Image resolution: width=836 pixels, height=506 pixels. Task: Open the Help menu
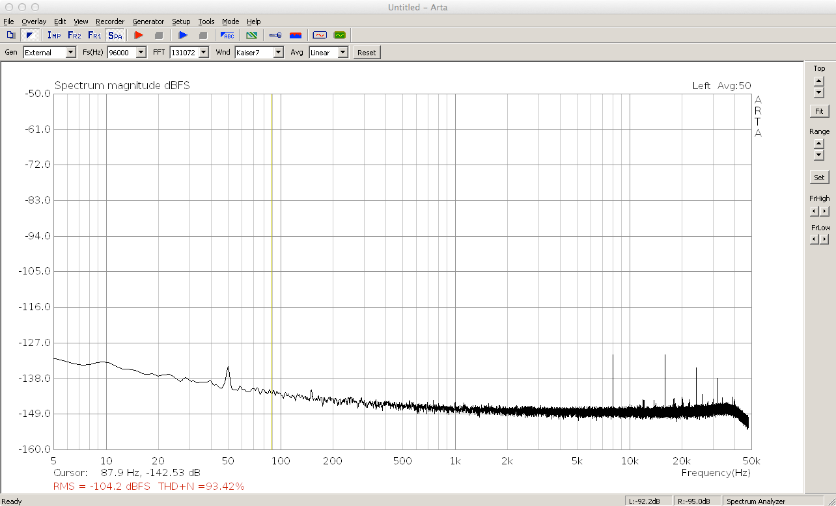pyautogui.click(x=254, y=21)
